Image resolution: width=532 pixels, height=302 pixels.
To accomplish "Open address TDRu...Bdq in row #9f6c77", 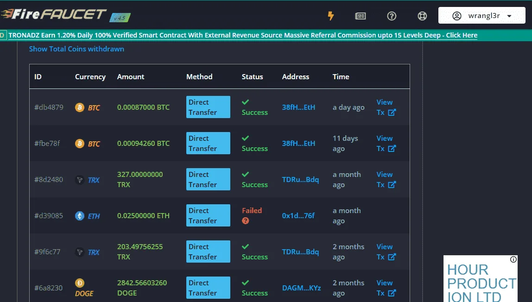I will (300, 252).
